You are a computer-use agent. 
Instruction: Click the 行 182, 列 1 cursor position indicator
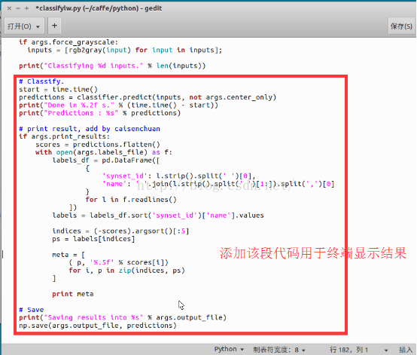click(349, 350)
